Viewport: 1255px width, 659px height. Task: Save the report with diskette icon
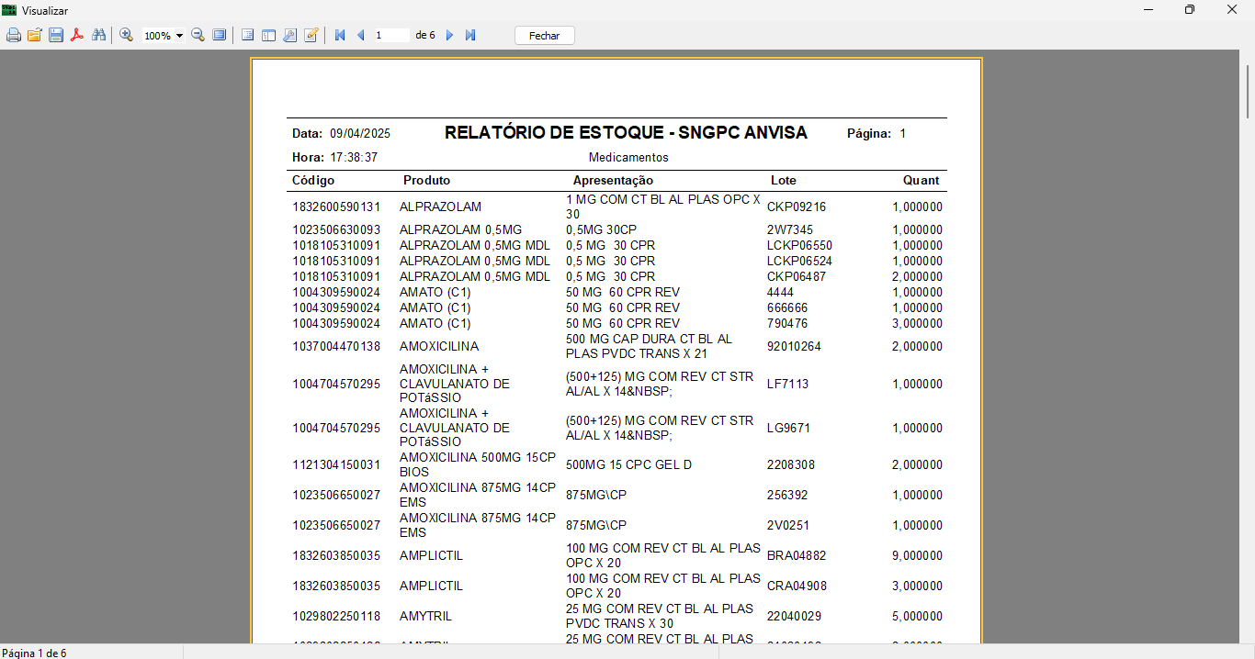(x=56, y=36)
